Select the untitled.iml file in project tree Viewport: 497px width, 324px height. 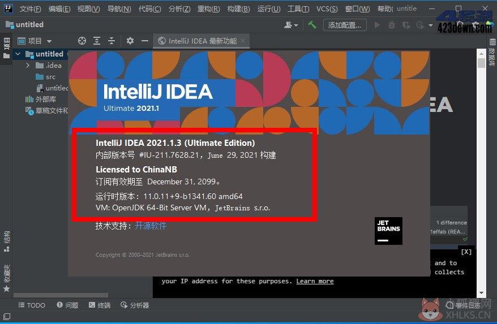52,88
